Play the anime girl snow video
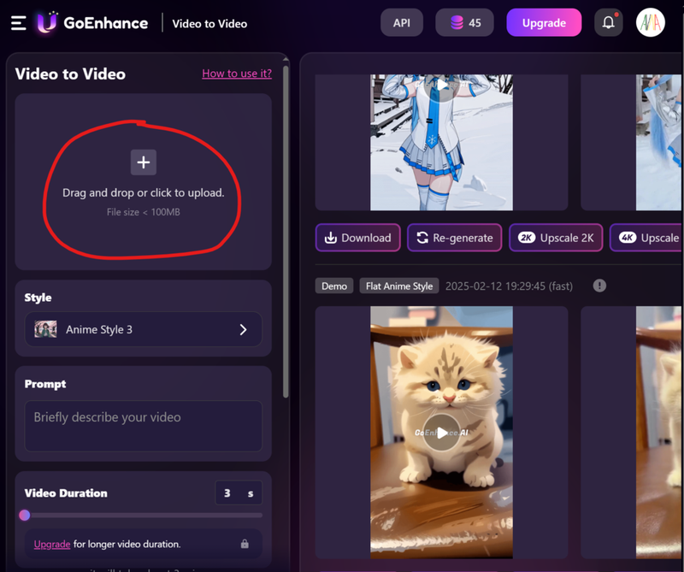 441,86
